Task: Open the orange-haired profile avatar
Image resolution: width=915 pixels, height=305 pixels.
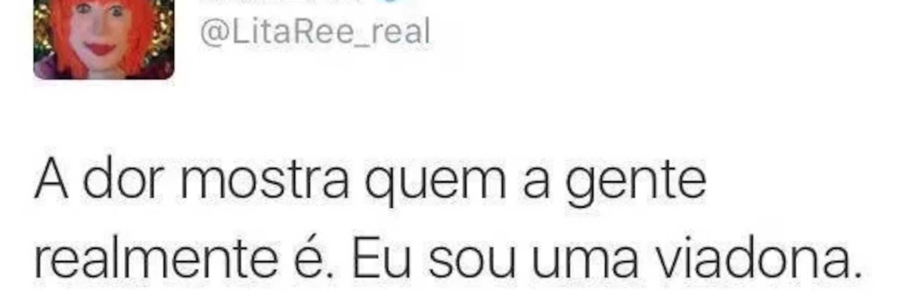Action: [x=104, y=39]
